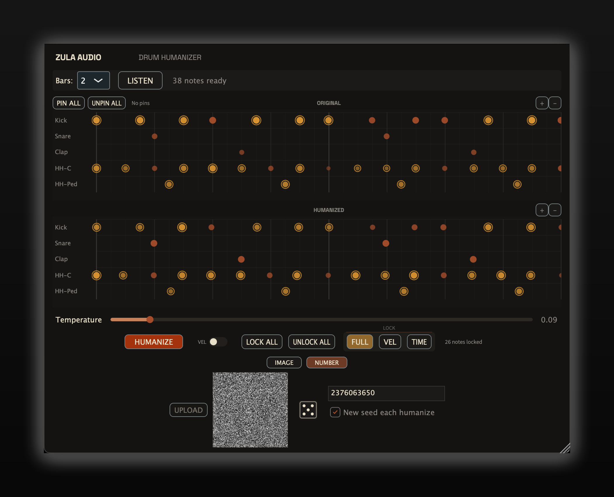Click the resize grip in the window corner
Screen dimensions: 614x497
(565, 448)
